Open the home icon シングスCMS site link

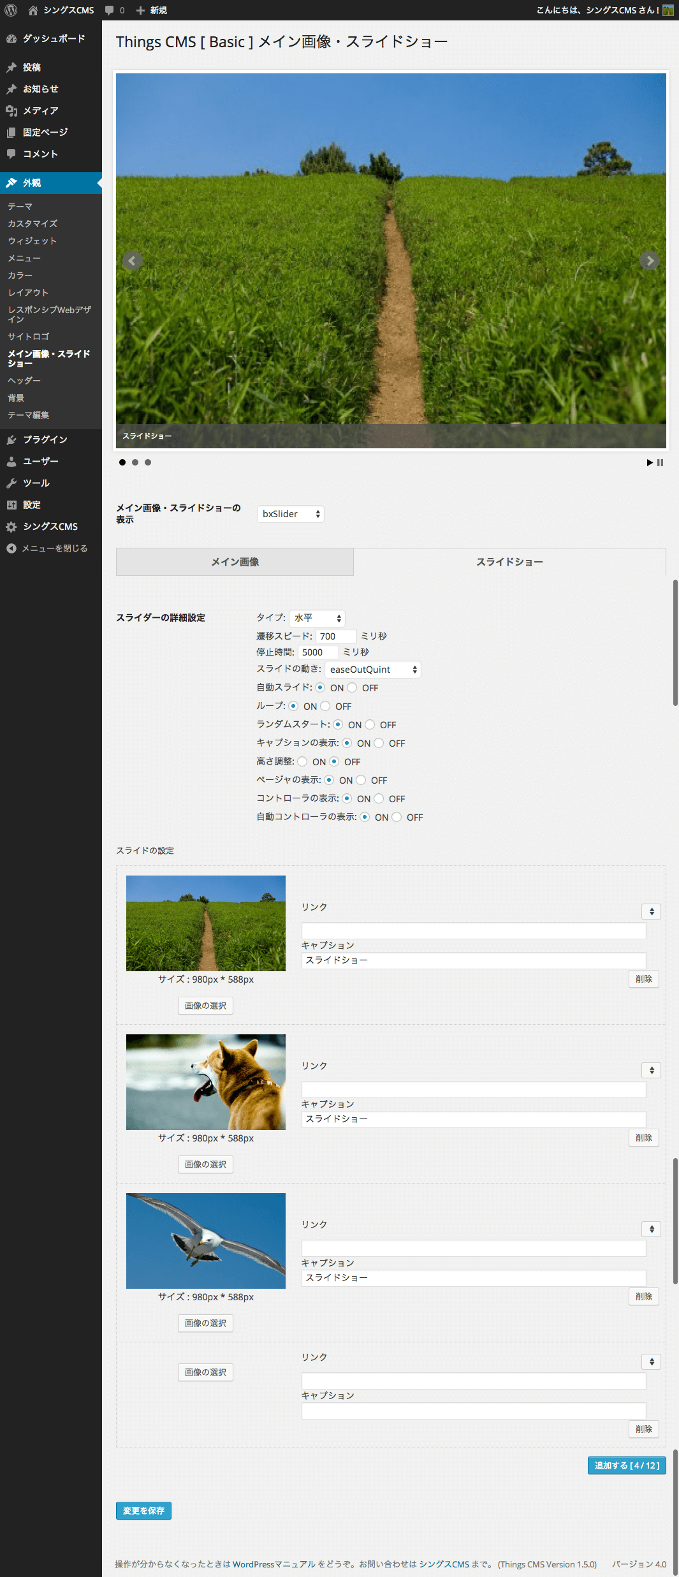coord(61,10)
